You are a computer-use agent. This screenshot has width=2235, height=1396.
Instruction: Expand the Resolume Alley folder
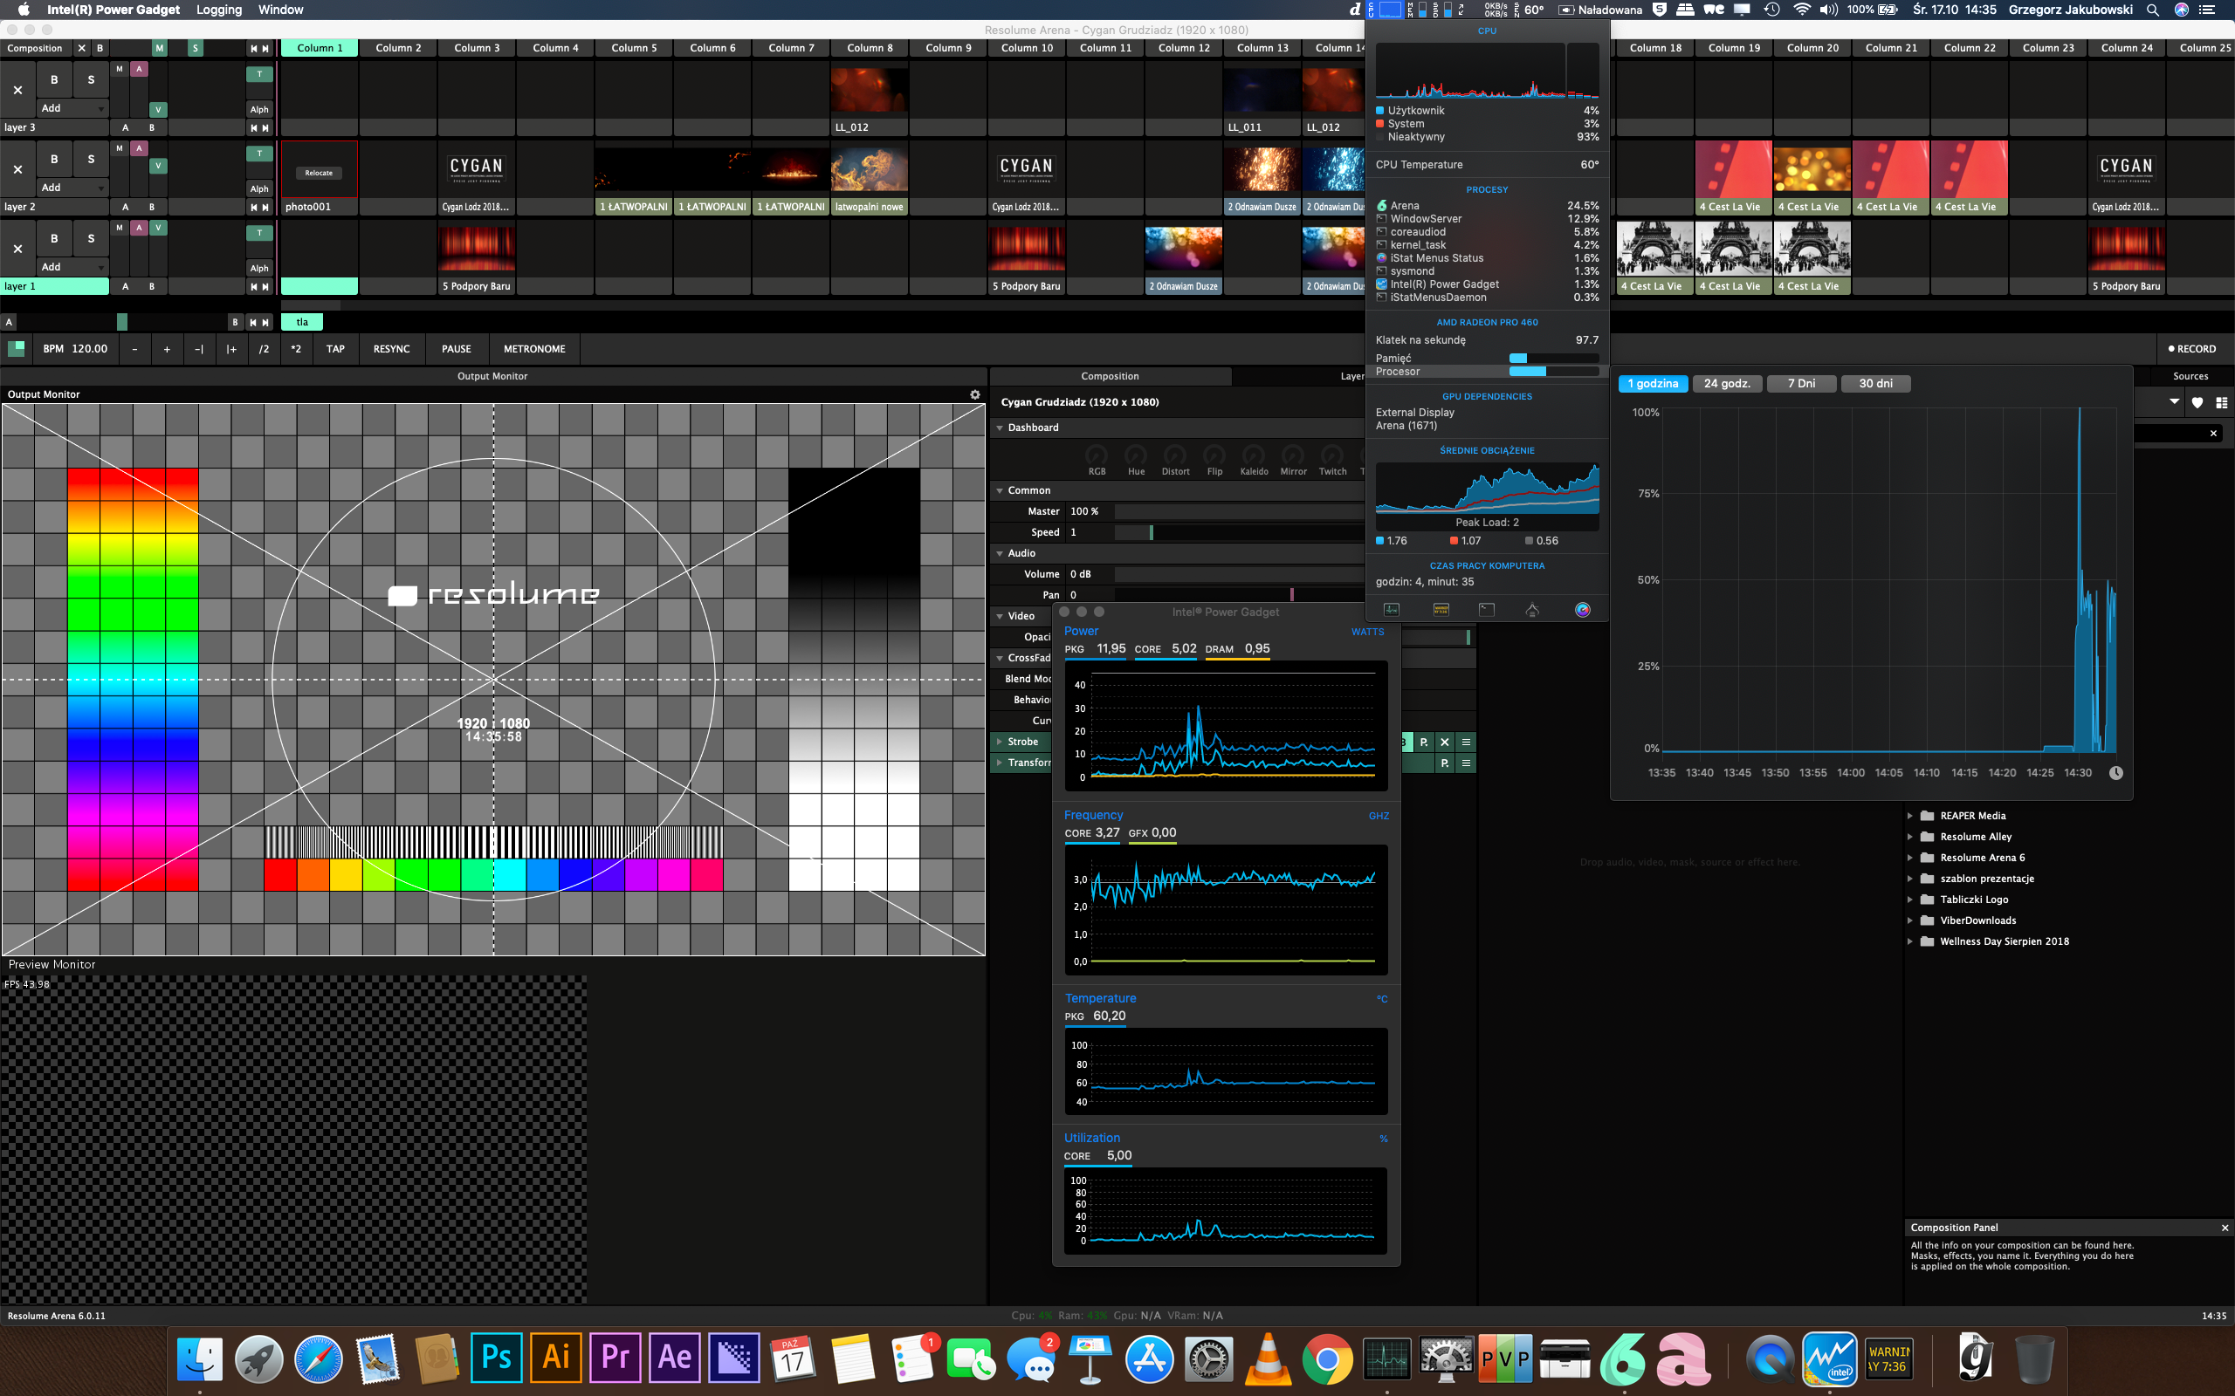[x=1910, y=837]
